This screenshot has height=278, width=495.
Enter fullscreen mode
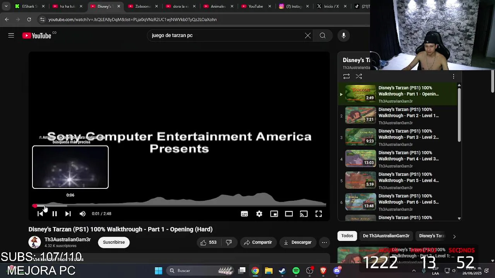[x=319, y=214]
